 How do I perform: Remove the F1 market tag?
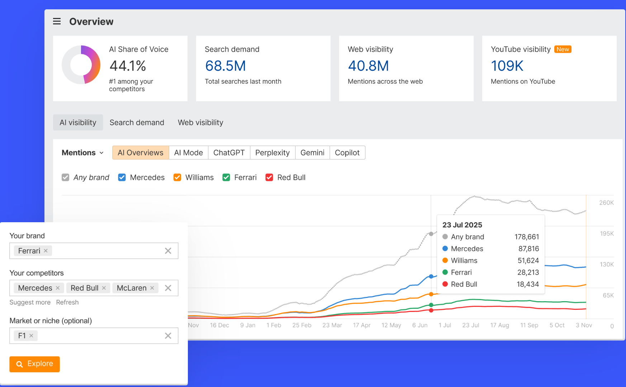[x=31, y=335]
